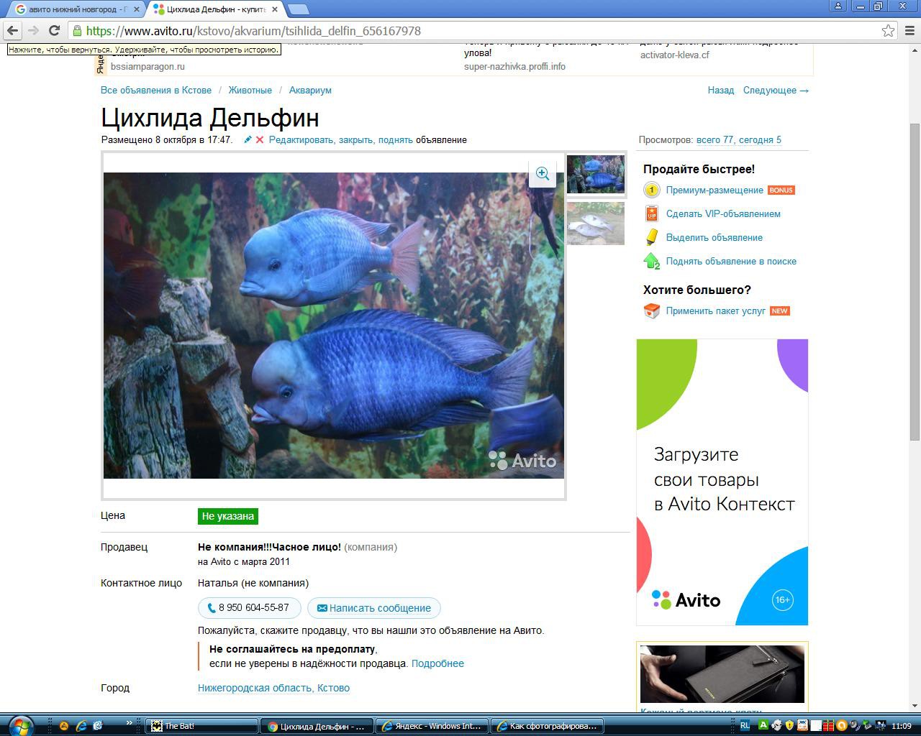Open Аквариум breadcrumb link
The image size is (921, 736).
click(310, 90)
